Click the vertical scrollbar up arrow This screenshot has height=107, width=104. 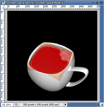click(102, 7)
